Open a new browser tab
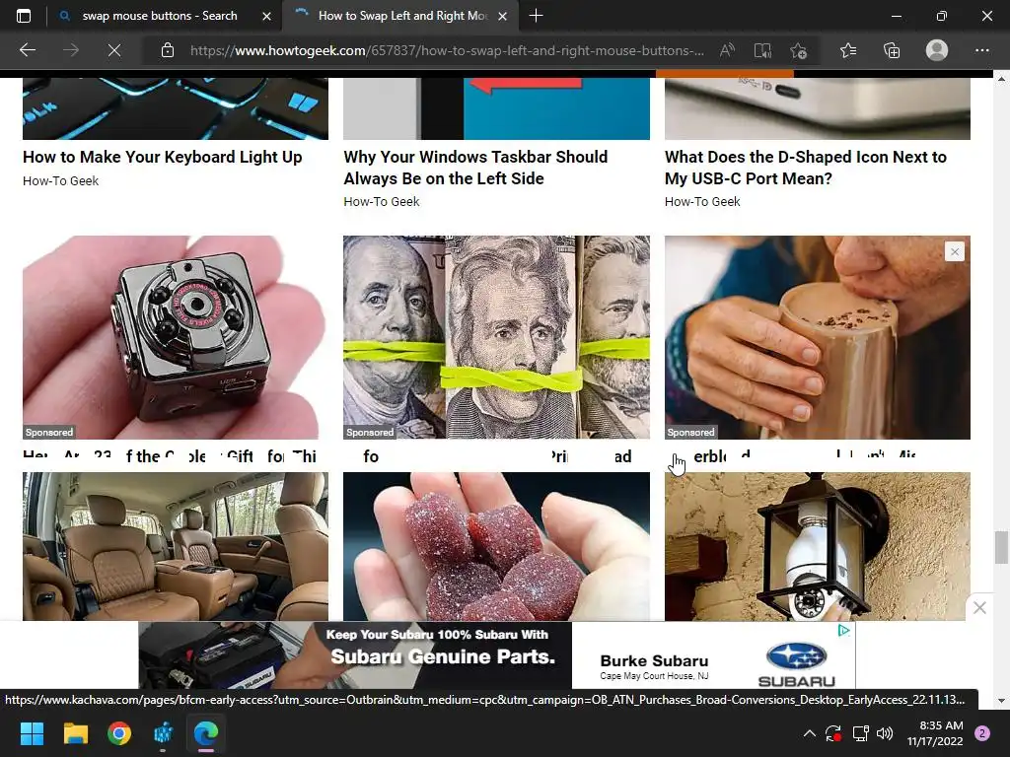 [x=536, y=16]
